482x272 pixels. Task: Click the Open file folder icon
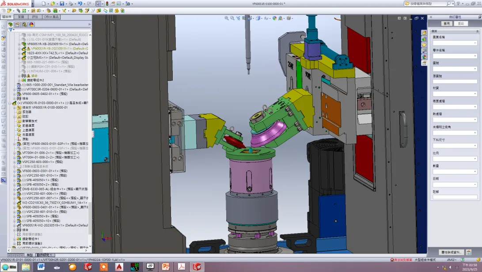53,4
